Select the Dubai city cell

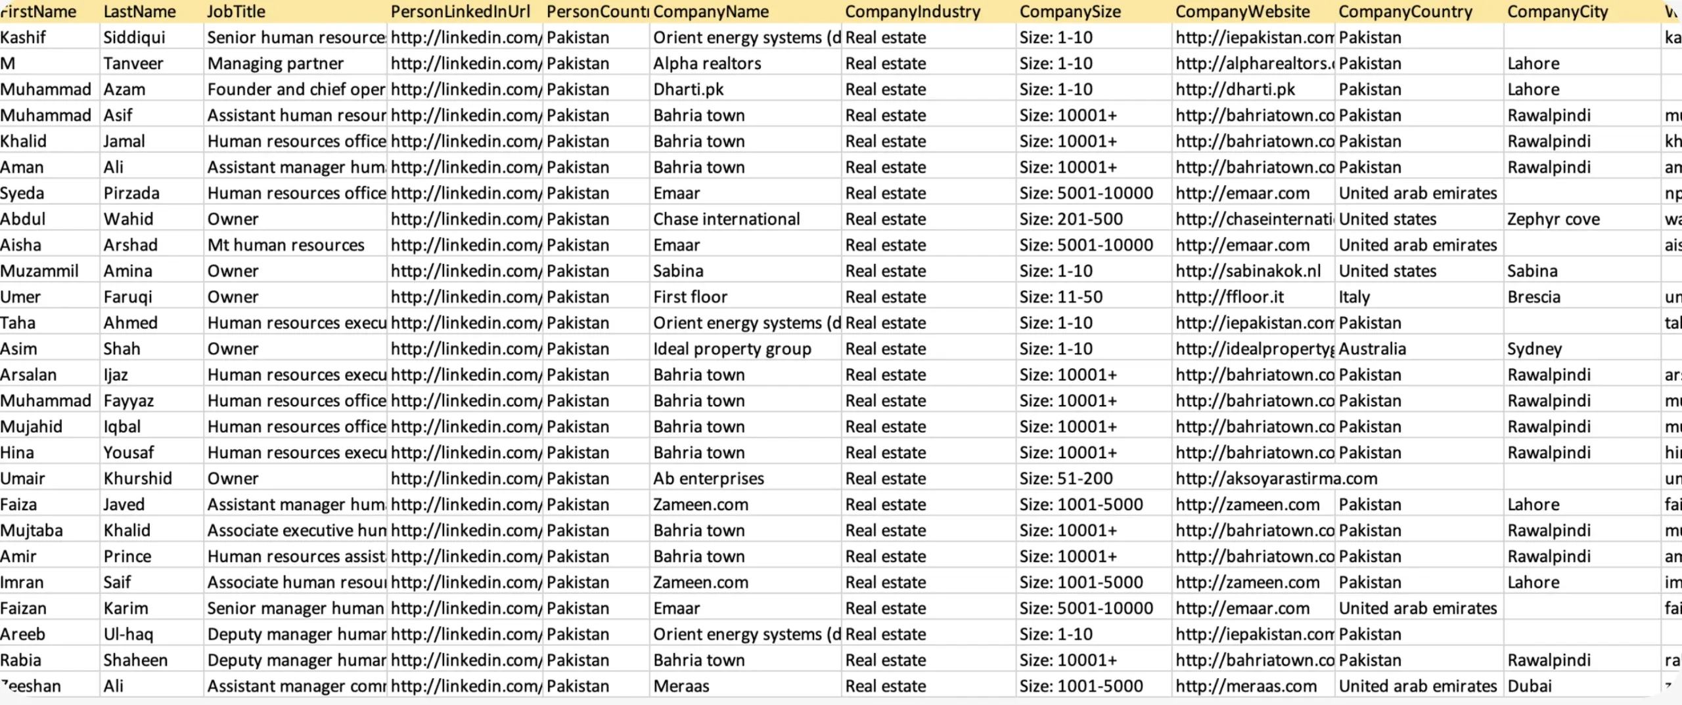(1581, 685)
